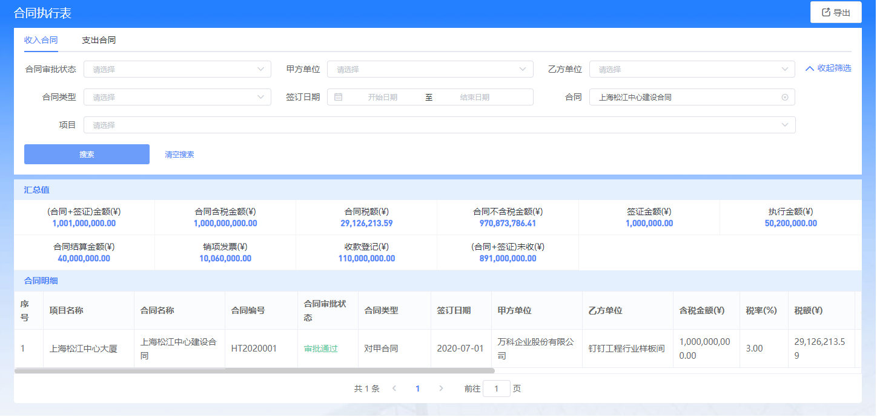Clear the selected contract field value

pos(785,97)
